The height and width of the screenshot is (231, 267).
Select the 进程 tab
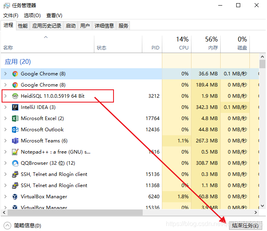pyautogui.click(x=8, y=25)
